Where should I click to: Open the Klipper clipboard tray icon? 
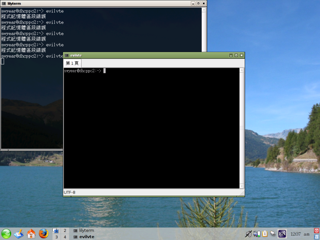pyautogui.click(x=264, y=234)
